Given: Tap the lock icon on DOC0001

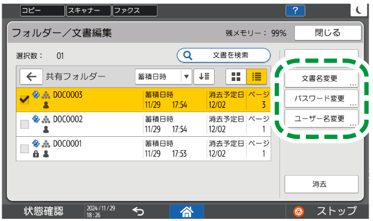Looking at the screenshot, I should 35,154.
